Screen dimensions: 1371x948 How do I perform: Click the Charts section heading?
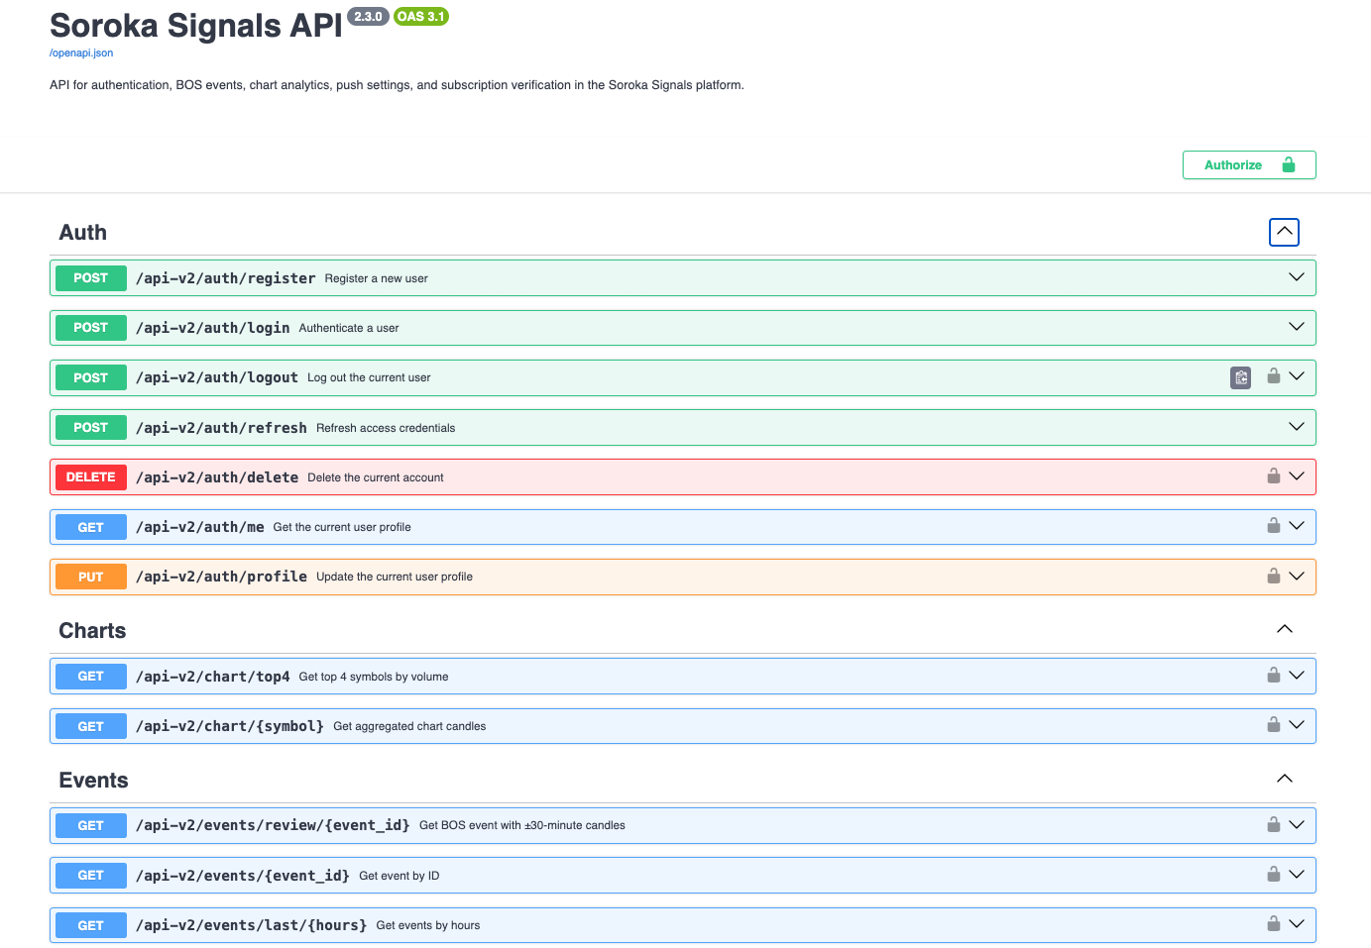pos(92,631)
